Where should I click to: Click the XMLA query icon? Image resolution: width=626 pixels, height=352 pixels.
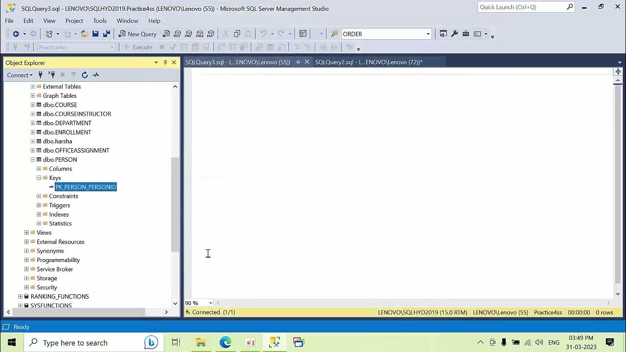(x=200, y=34)
